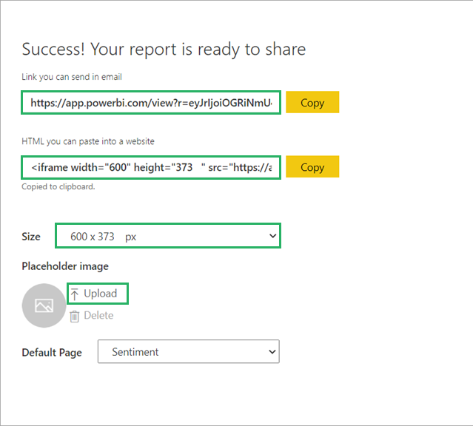This screenshot has height=426, width=473.
Task: Click the 'Link you can send in email' label
Action: [73, 78]
